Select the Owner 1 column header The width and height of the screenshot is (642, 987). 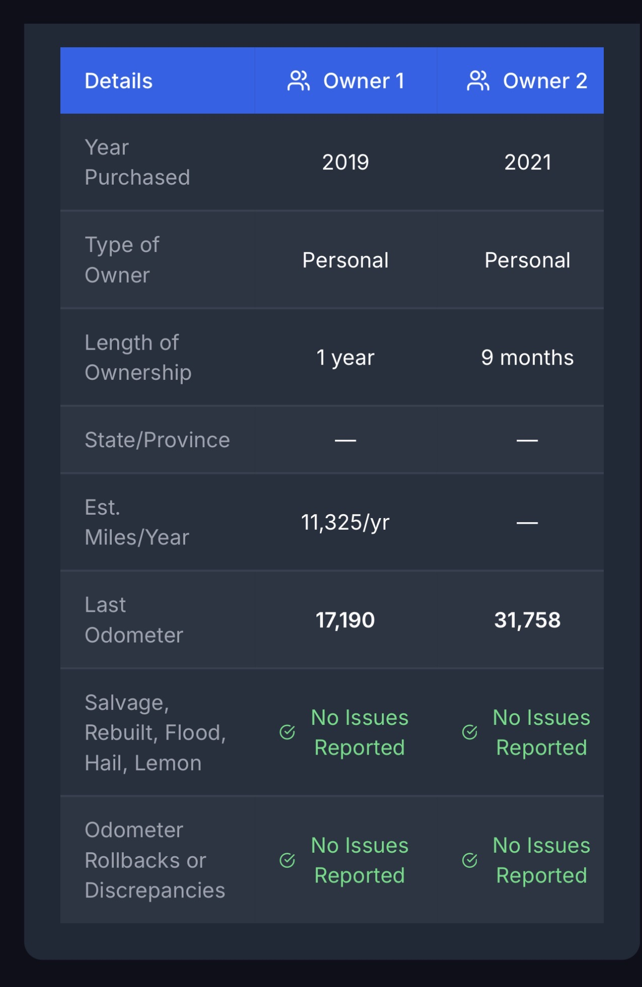(x=363, y=81)
